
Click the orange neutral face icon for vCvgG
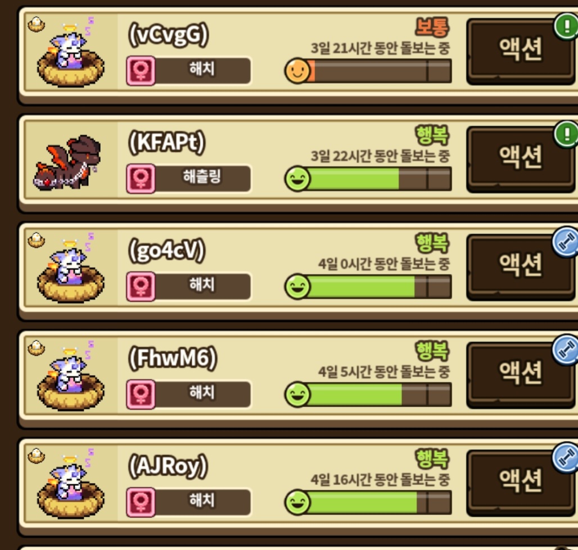point(297,70)
